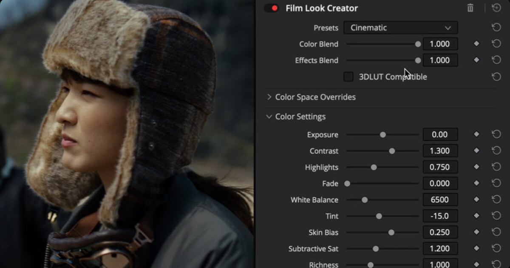Select the White Balance value field showing 6500
510x268 pixels.
click(x=440, y=200)
